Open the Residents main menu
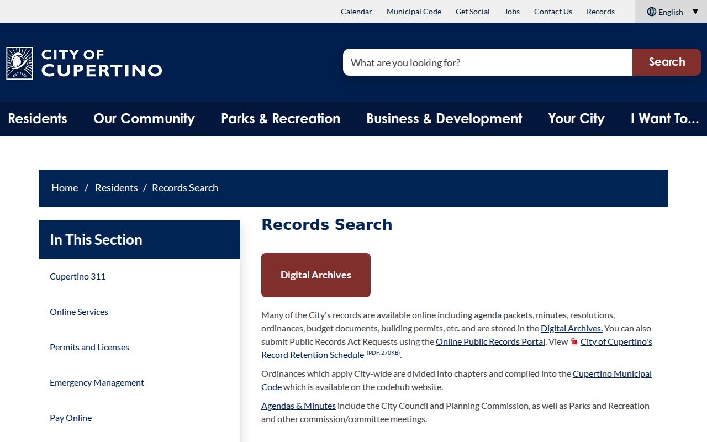Viewport: 707px width, 442px height. [x=38, y=119]
